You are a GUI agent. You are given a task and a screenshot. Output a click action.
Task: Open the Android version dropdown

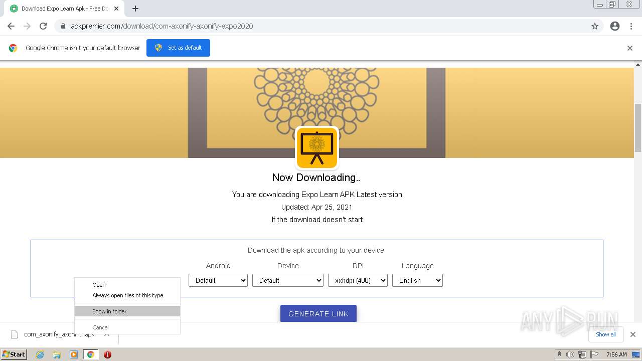pyautogui.click(x=218, y=280)
